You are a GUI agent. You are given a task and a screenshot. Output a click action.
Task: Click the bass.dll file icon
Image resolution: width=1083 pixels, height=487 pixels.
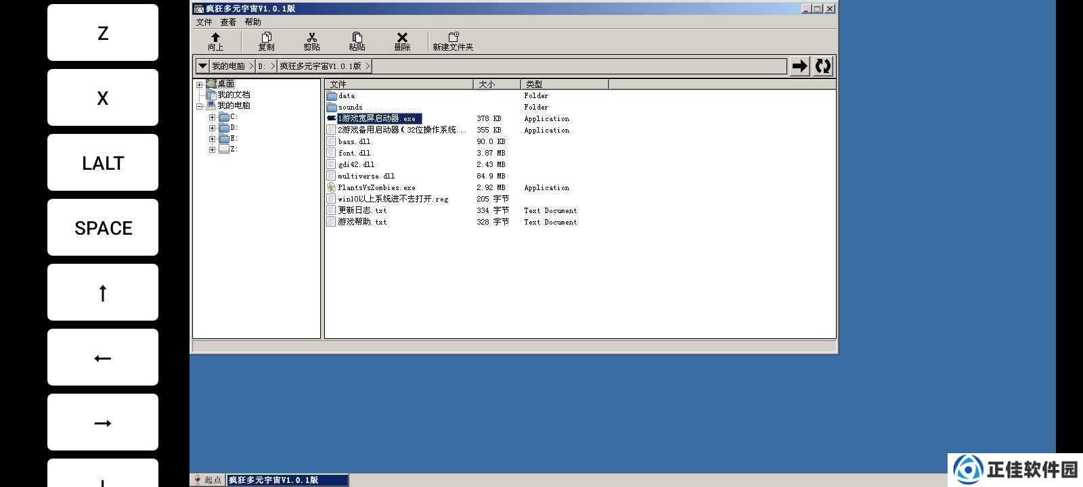click(332, 141)
